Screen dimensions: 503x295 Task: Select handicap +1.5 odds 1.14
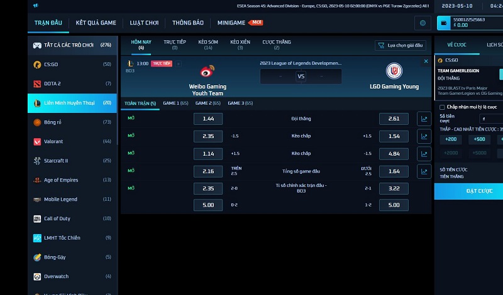point(208,154)
